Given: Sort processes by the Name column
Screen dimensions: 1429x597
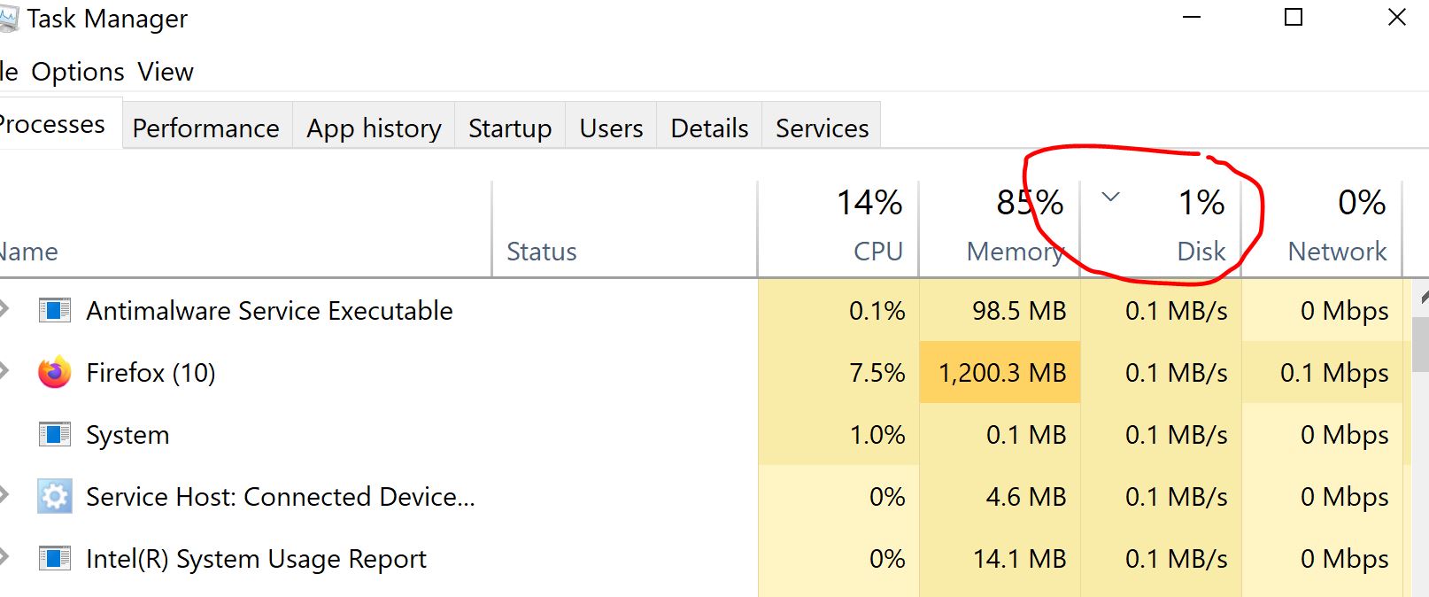Looking at the screenshot, I should (x=28, y=252).
